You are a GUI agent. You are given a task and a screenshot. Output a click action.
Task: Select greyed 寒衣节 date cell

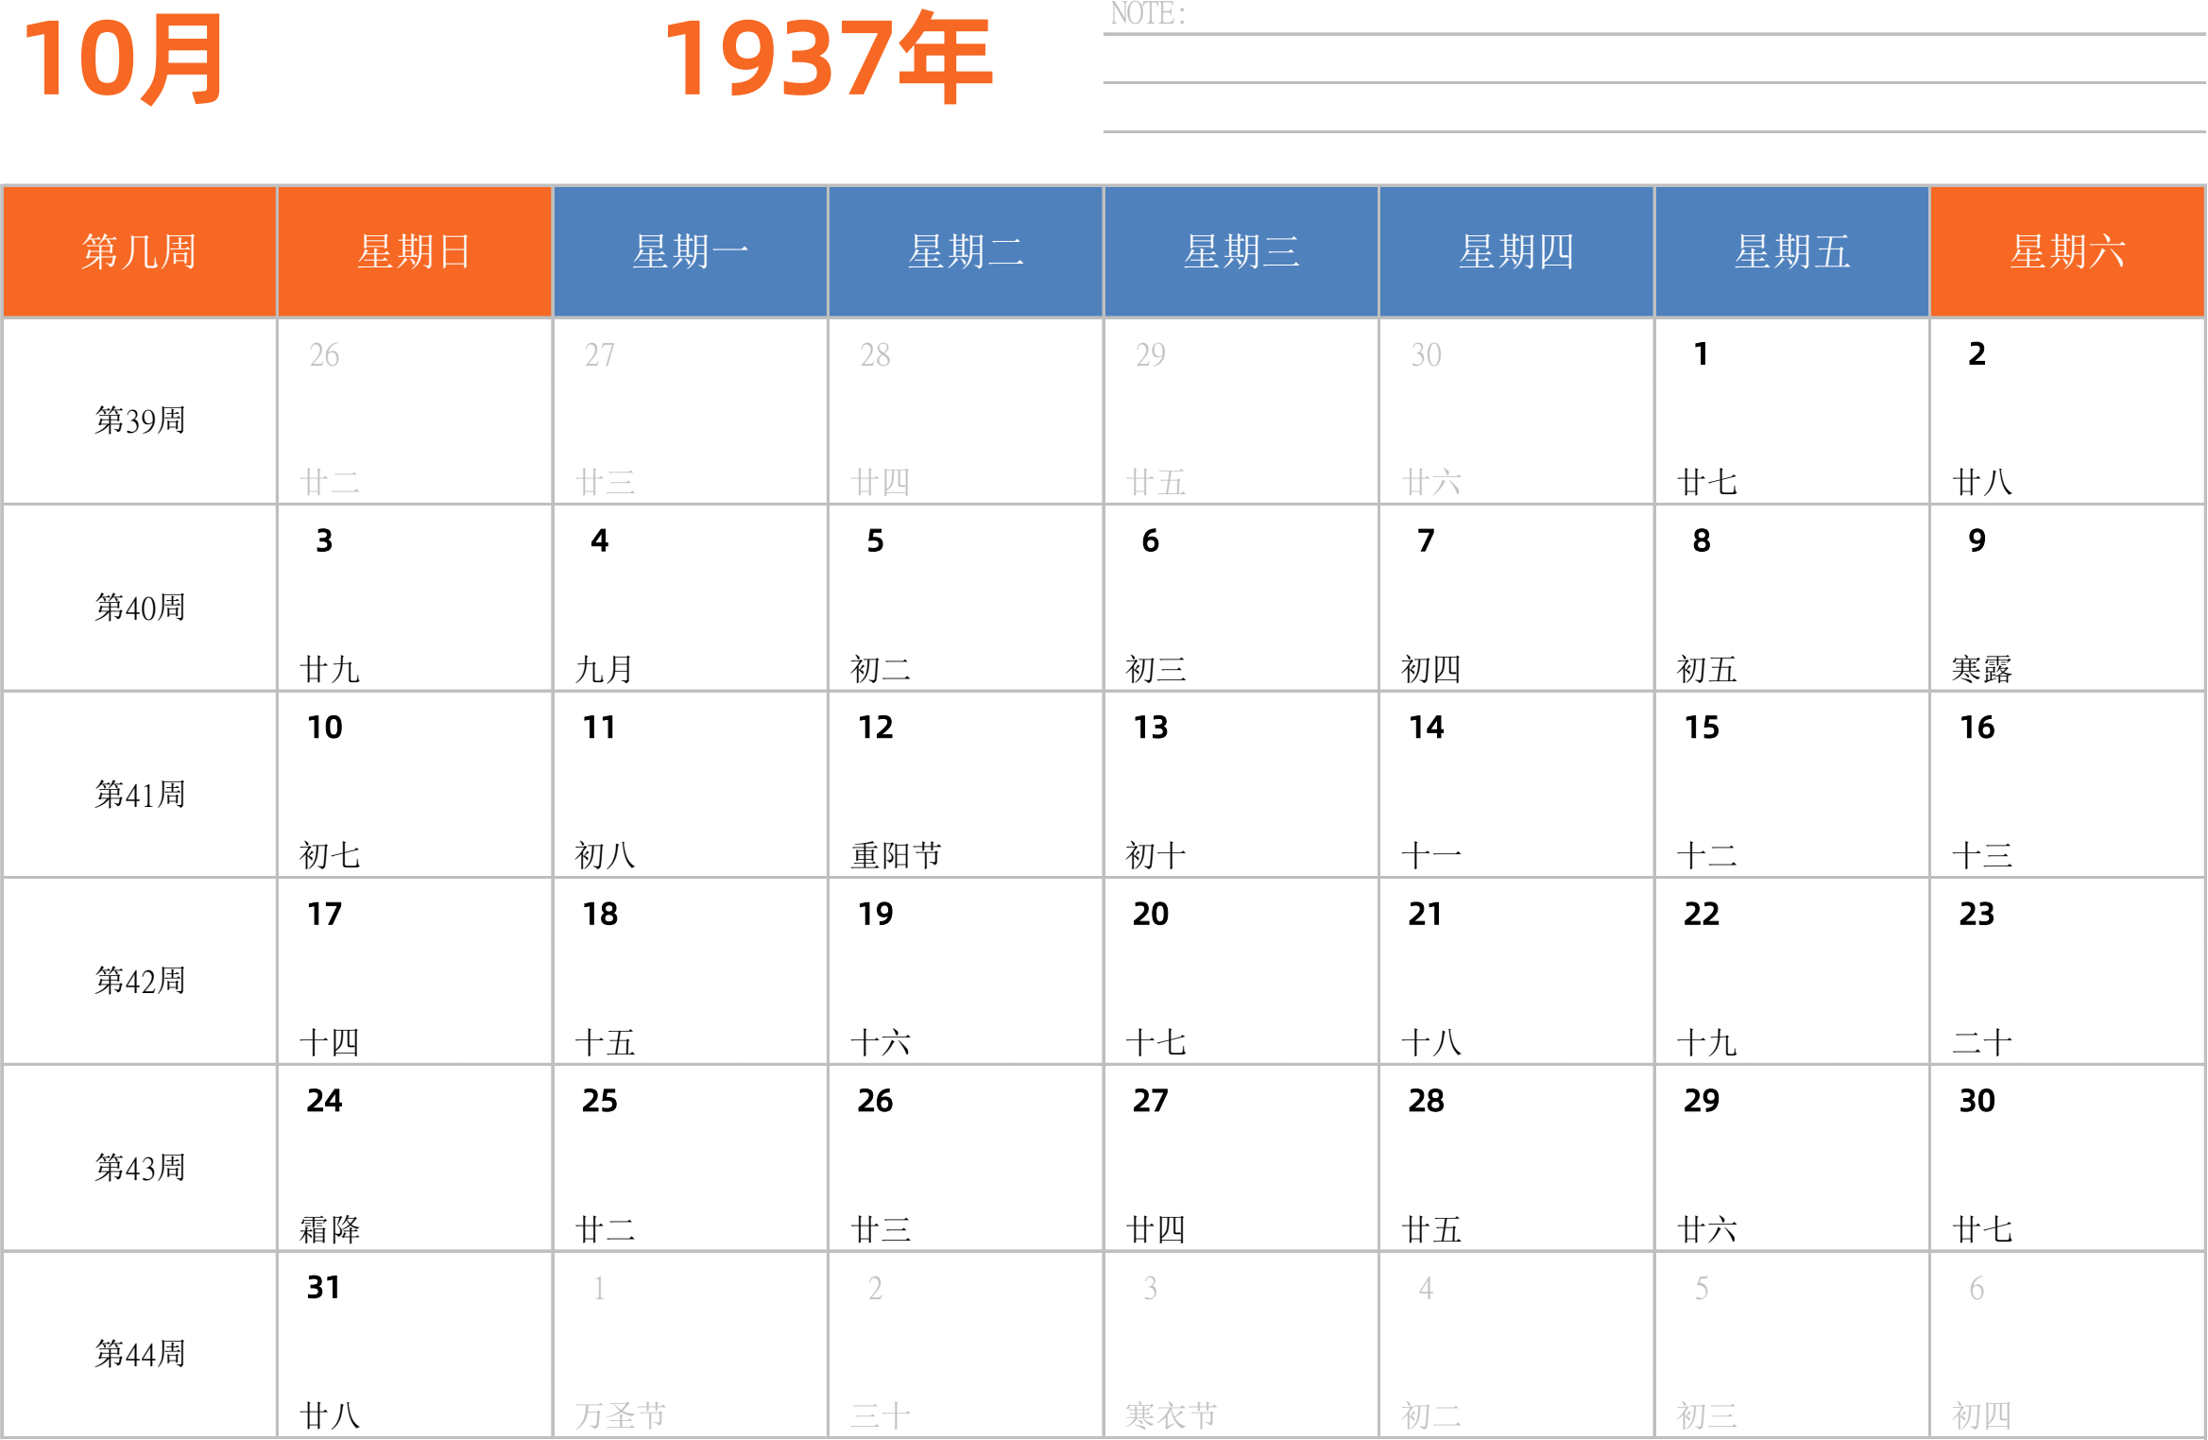[x=1241, y=1346]
